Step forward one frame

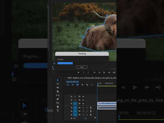click(109, 72)
